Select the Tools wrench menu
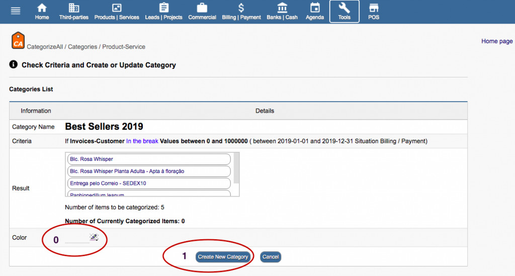Viewport: 515px width, 276px height. point(345,12)
